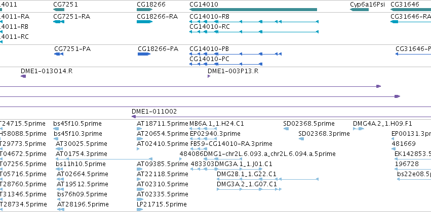Select the CG18266 gene arrow glyph
The image size is (431, 212).
144,10
